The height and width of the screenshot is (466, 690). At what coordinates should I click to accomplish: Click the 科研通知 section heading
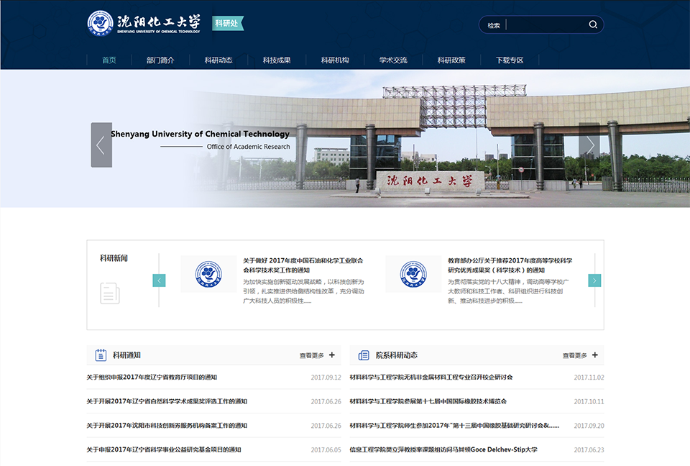[x=126, y=355]
